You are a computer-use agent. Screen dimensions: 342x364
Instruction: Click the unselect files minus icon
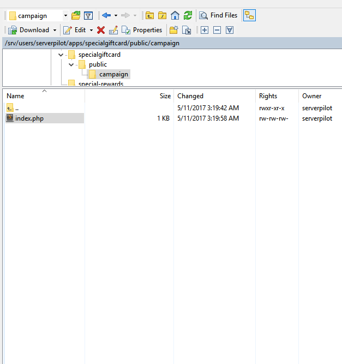click(x=217, y=30)
